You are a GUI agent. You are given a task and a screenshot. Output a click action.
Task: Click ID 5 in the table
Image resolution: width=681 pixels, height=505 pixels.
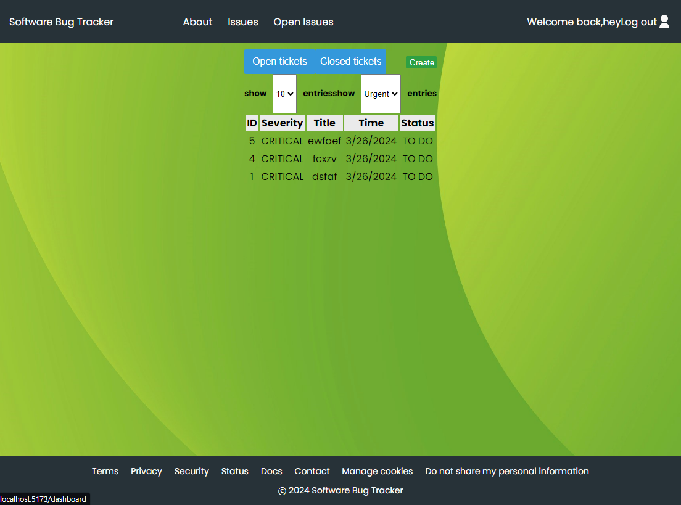[252, 141]
